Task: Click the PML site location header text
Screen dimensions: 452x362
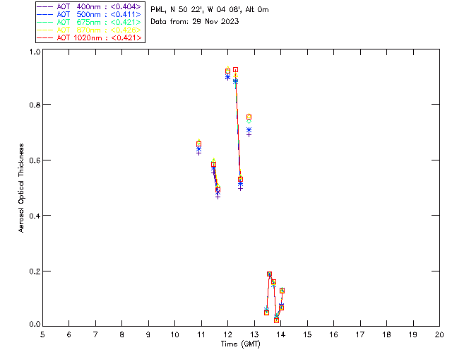Action: point(210,10)
